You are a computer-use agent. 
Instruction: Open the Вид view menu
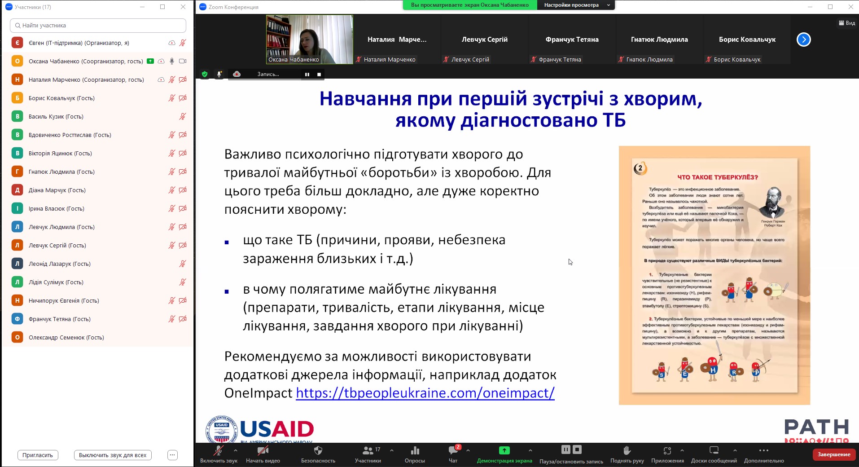(847, 23)
